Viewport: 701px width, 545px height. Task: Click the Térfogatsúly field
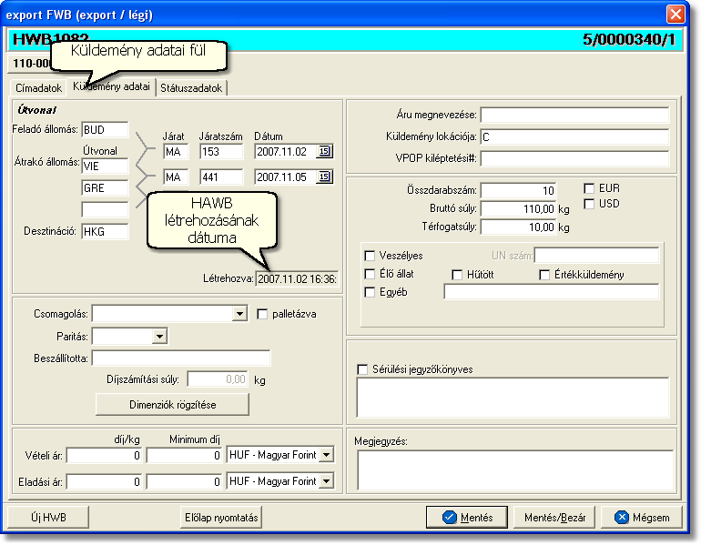click(x=518, y=227)
